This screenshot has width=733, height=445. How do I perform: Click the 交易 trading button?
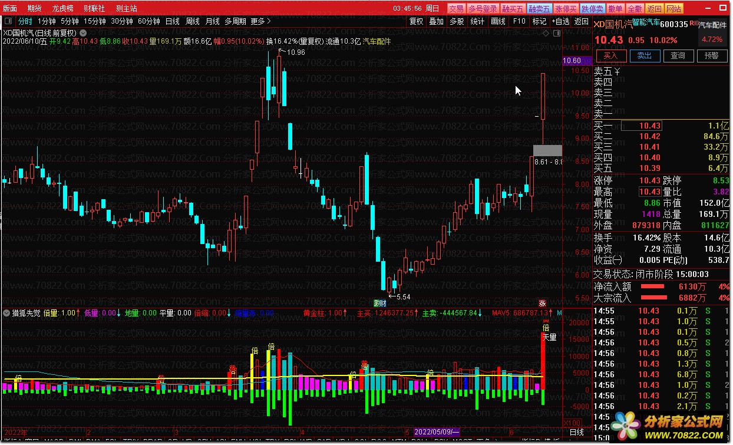click(x=456, y=9)
